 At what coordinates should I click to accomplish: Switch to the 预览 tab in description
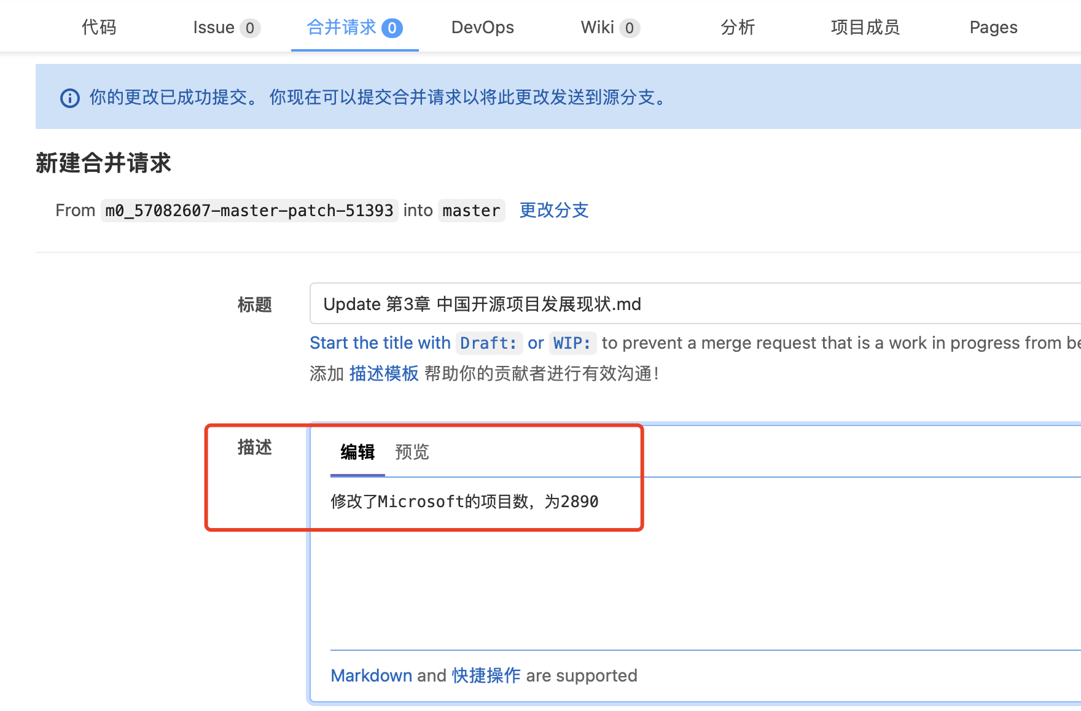coord(412,453)
